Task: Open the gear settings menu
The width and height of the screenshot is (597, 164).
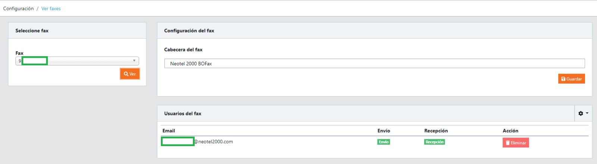Action: 583,113
